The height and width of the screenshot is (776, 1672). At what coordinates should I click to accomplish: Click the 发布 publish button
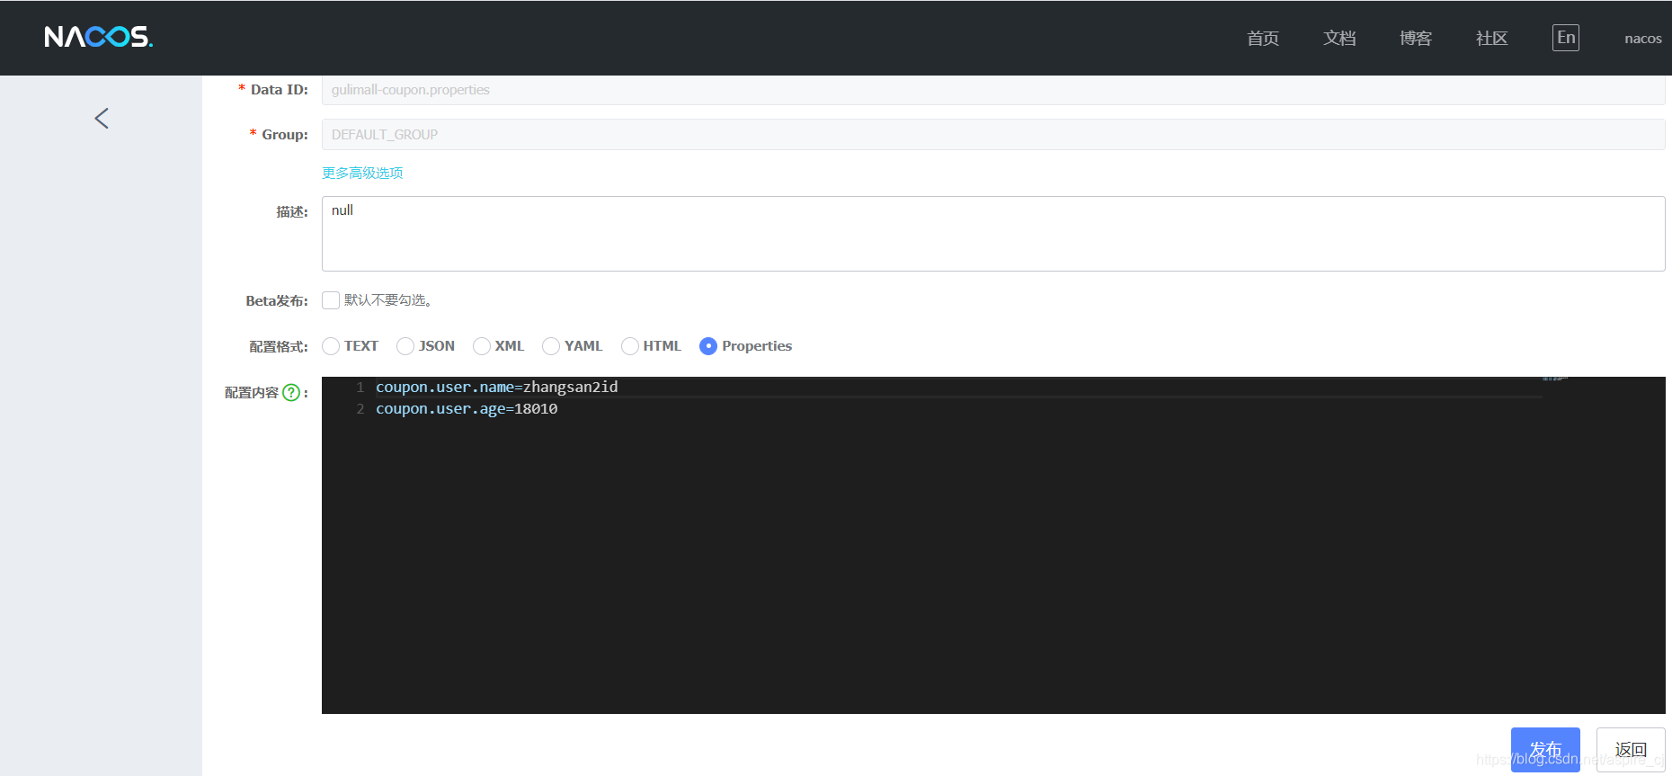[x=1545, y=749]
